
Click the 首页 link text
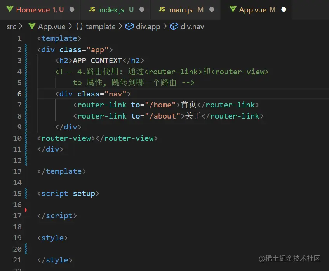(188, 105)
